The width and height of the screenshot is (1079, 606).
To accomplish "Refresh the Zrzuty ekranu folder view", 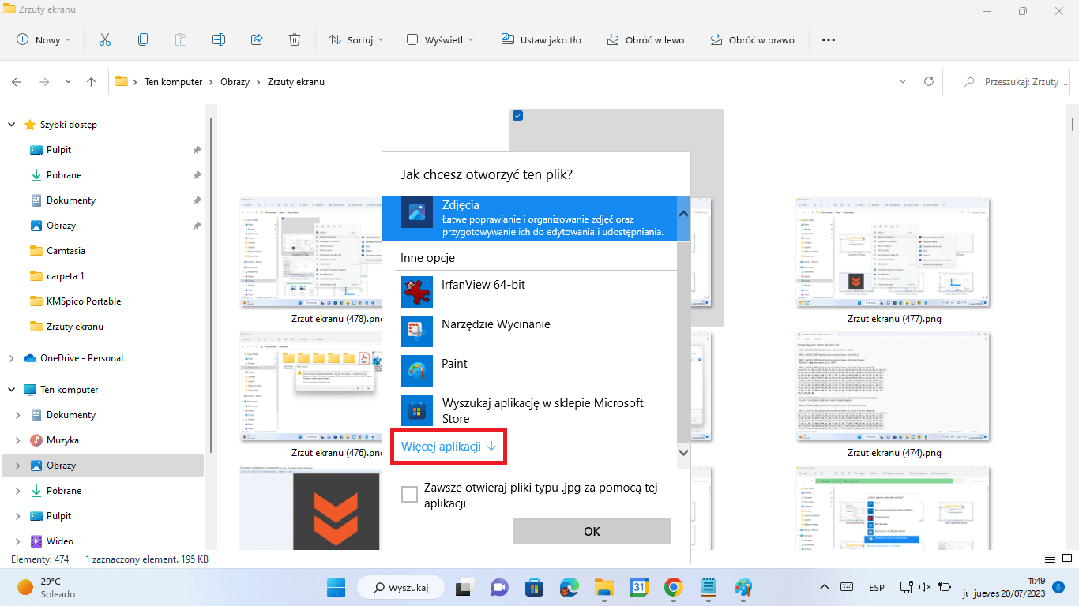I will 929,81.
